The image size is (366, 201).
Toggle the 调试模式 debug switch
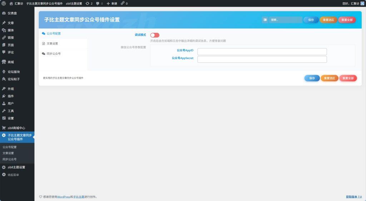155,35
